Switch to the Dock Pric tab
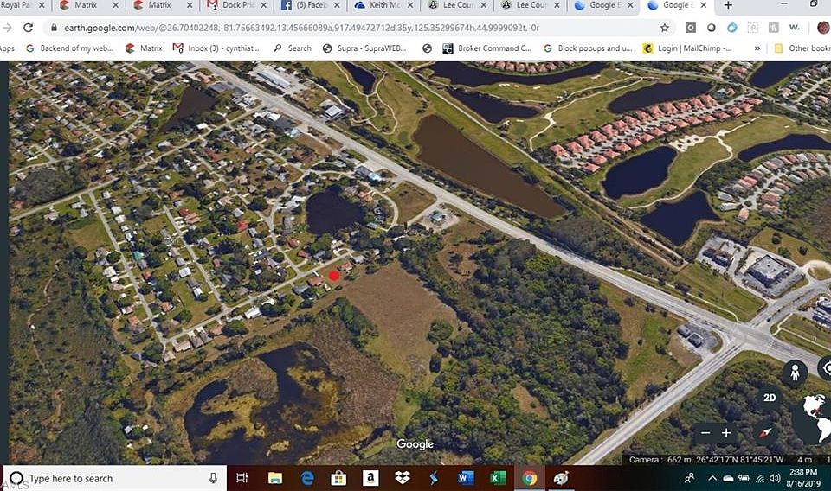This screenshot has width=831, height=491. coord(238,5)
